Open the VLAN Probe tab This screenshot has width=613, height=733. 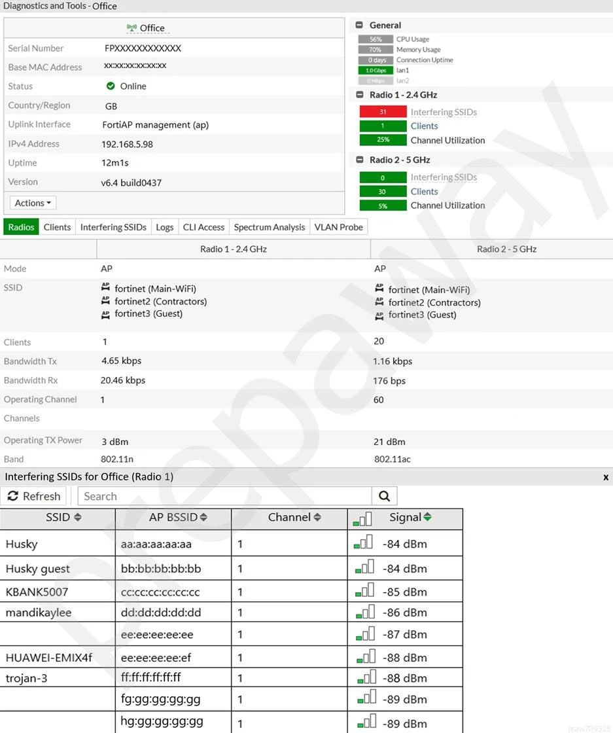tap(338, 227)
